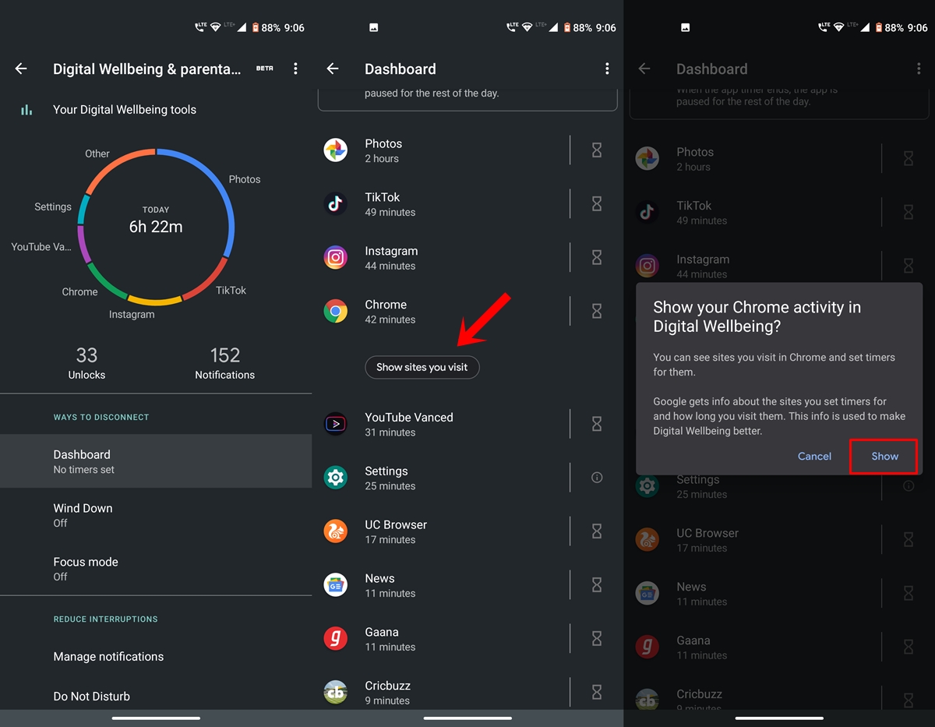Viewport: 935px width, 727px height.
Task: Confirm with Show in the Chrome activity dialog
Action: click(884, 457)
